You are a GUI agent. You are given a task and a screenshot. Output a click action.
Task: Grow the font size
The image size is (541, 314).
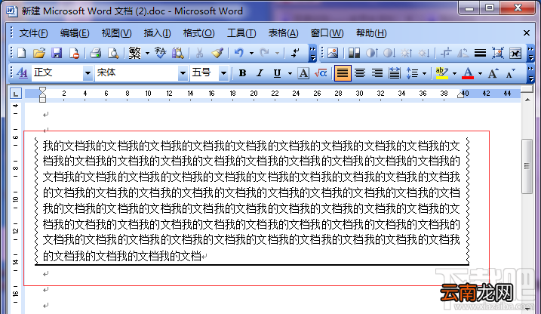coord(493,72)
